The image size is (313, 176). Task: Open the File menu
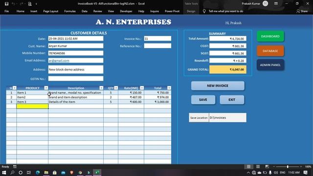6,11
